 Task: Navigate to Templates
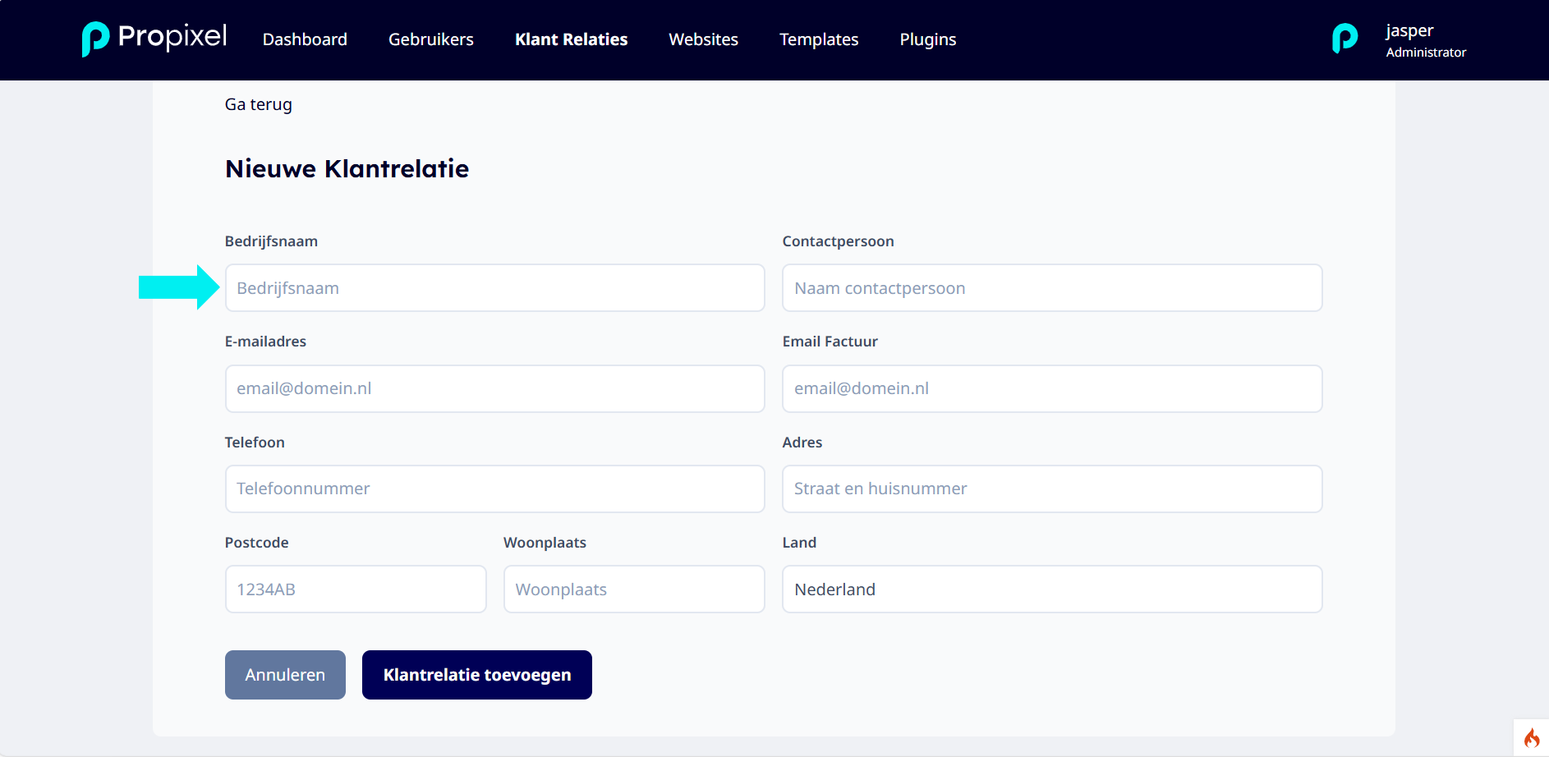819,39
